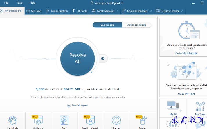Image resolution: width=207 pixels, height=129 pixels.
Task: Open the Multi Uninstall tool icon
Action: click(90, 120)
